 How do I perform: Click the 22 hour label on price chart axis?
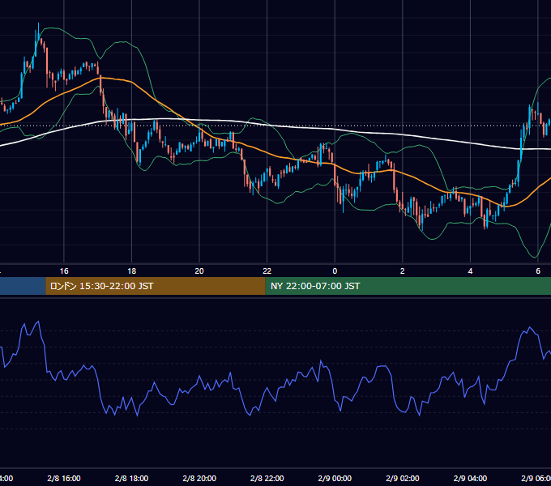tap(267, 271)
